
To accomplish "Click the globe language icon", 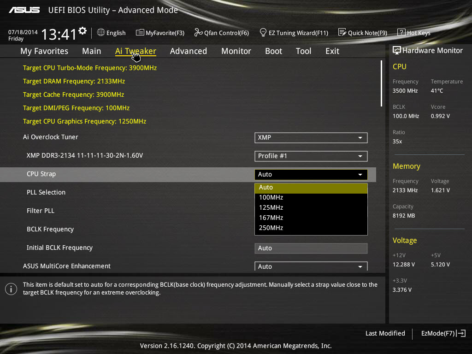I will (x=101, y=32).
